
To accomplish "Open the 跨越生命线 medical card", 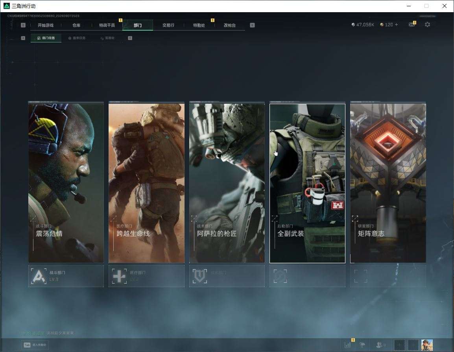I will [146, 183].
